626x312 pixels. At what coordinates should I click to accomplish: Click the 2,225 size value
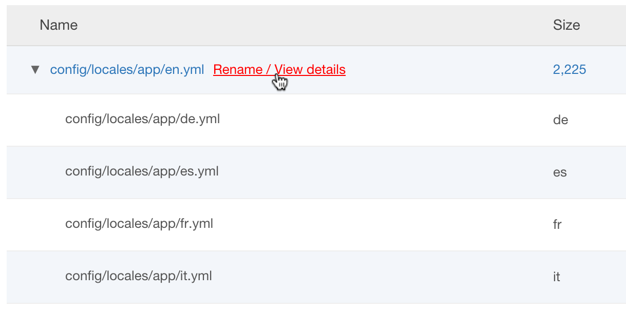tap(570, 69)
